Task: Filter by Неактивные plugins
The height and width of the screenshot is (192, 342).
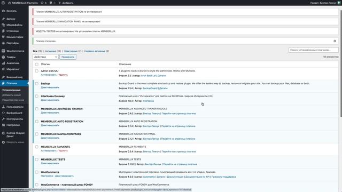Action: [73, 51]
